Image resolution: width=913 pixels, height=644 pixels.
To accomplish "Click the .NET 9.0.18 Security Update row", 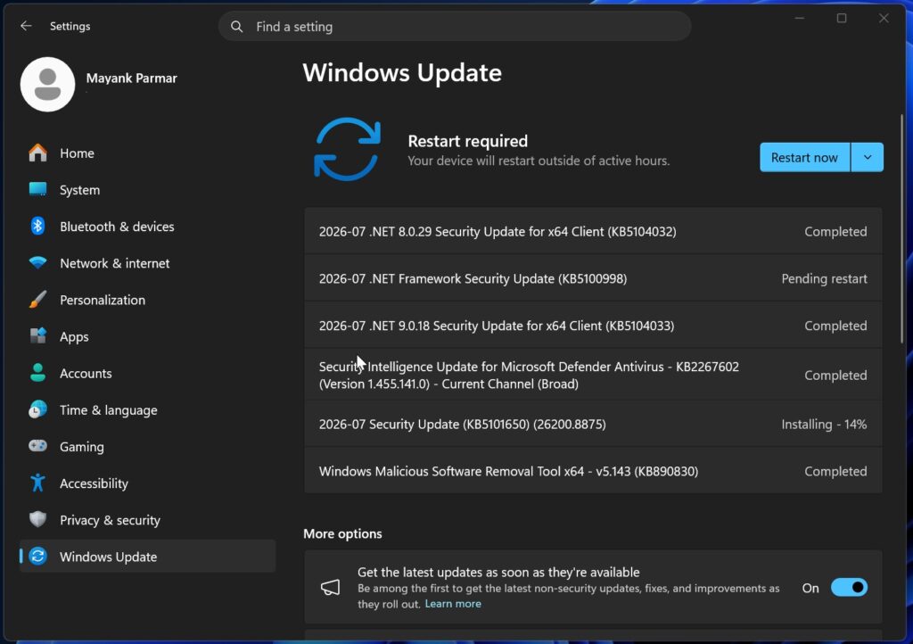I will pyautogui.click(x=593, y=326).
